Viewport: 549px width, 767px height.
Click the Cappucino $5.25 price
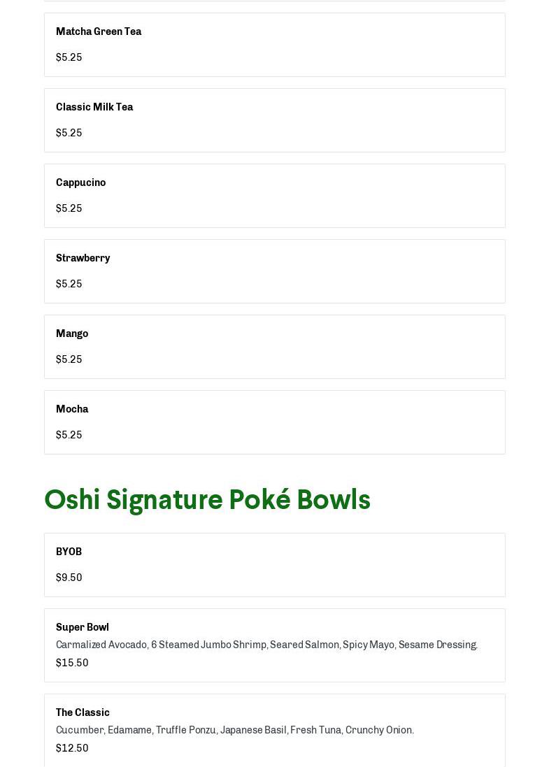pyautogui.click(x=69, y=208)
